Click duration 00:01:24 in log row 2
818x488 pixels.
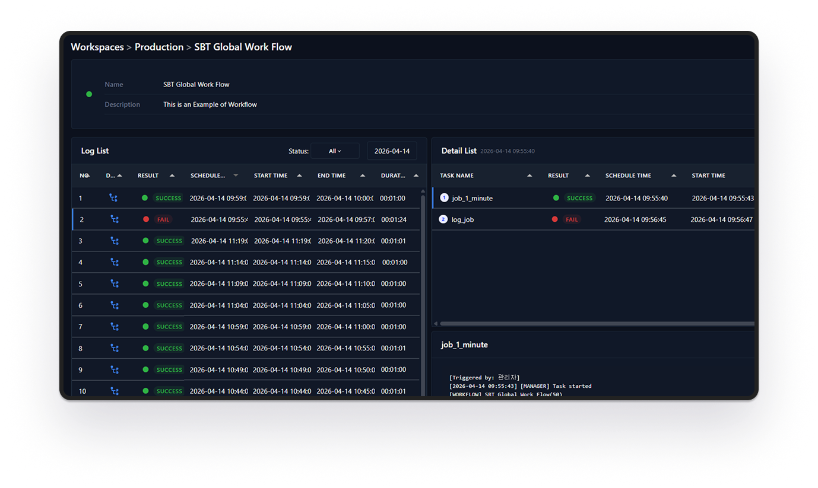[394, 219]
